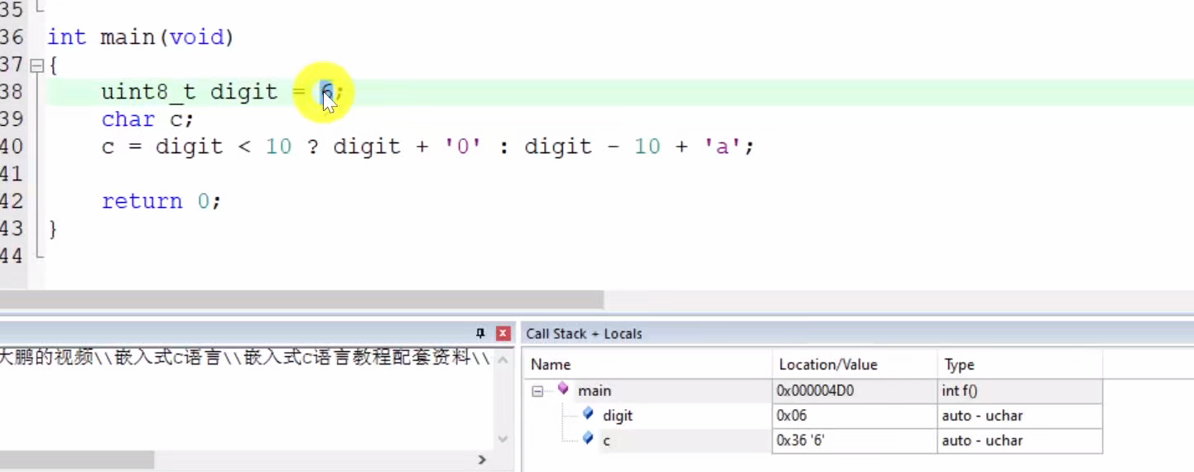The width and height of the screenshot is (1194, 472).
Task: Select the main row in Call Stack
Action: coord(813,391)
